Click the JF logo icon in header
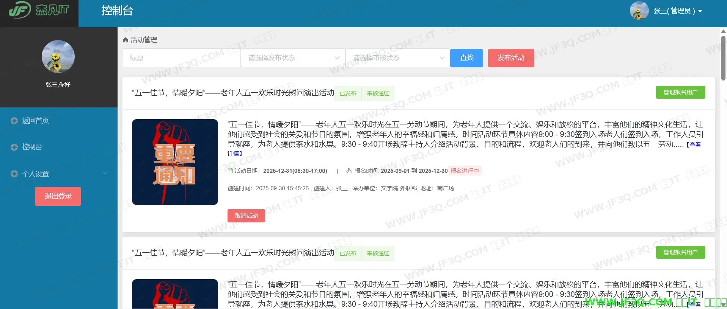The image size is (727, 309). 20,10
